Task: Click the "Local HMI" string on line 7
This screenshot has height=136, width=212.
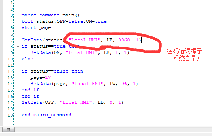Action: [85, 40]
